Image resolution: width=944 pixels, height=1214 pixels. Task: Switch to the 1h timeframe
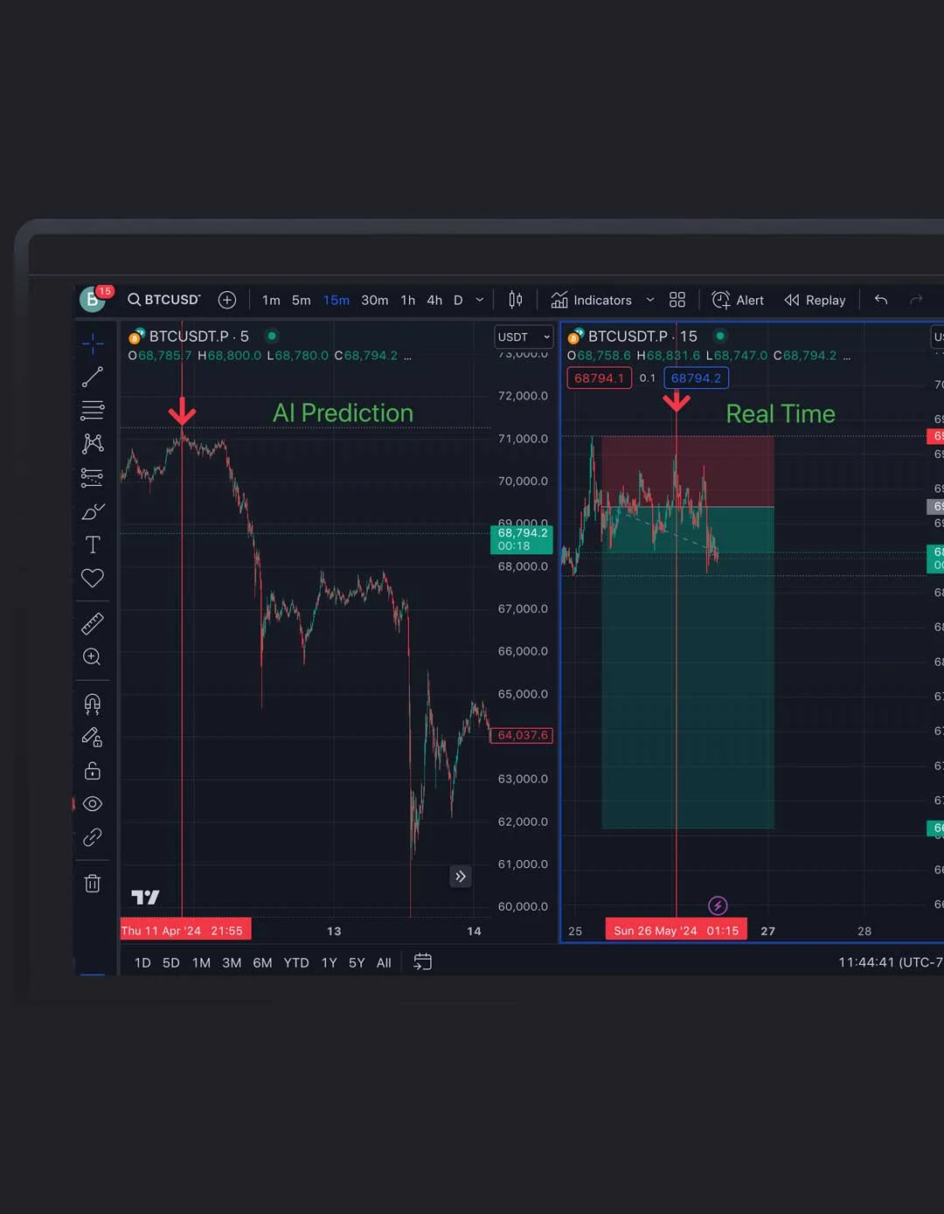406,300
